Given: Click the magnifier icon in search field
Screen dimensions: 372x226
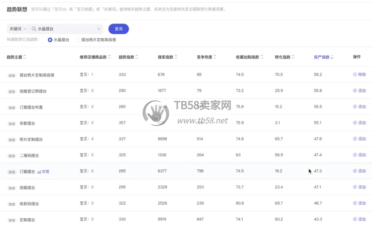Looking at the screenshot, I should point(34,29).
